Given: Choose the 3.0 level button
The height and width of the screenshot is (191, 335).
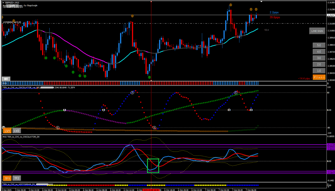Looking at the screenshot, I should pyautogui.click(x=319, y=58).
